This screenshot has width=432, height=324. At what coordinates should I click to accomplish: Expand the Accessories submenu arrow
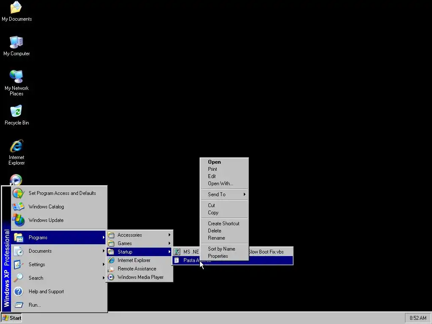click(x=170, y=235)
